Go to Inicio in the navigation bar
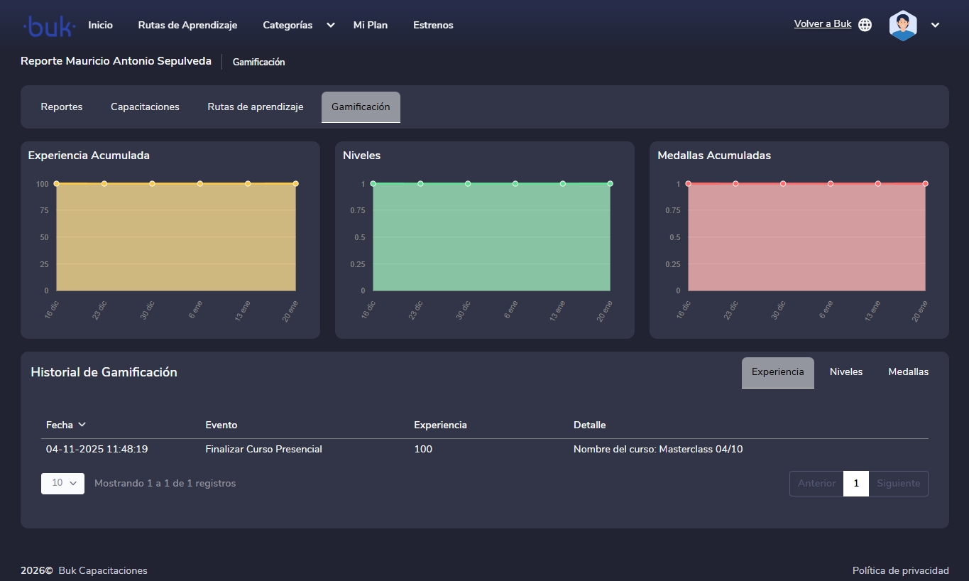Image resolution: width=969 pixels, height=581 pixels. point(100,25)
